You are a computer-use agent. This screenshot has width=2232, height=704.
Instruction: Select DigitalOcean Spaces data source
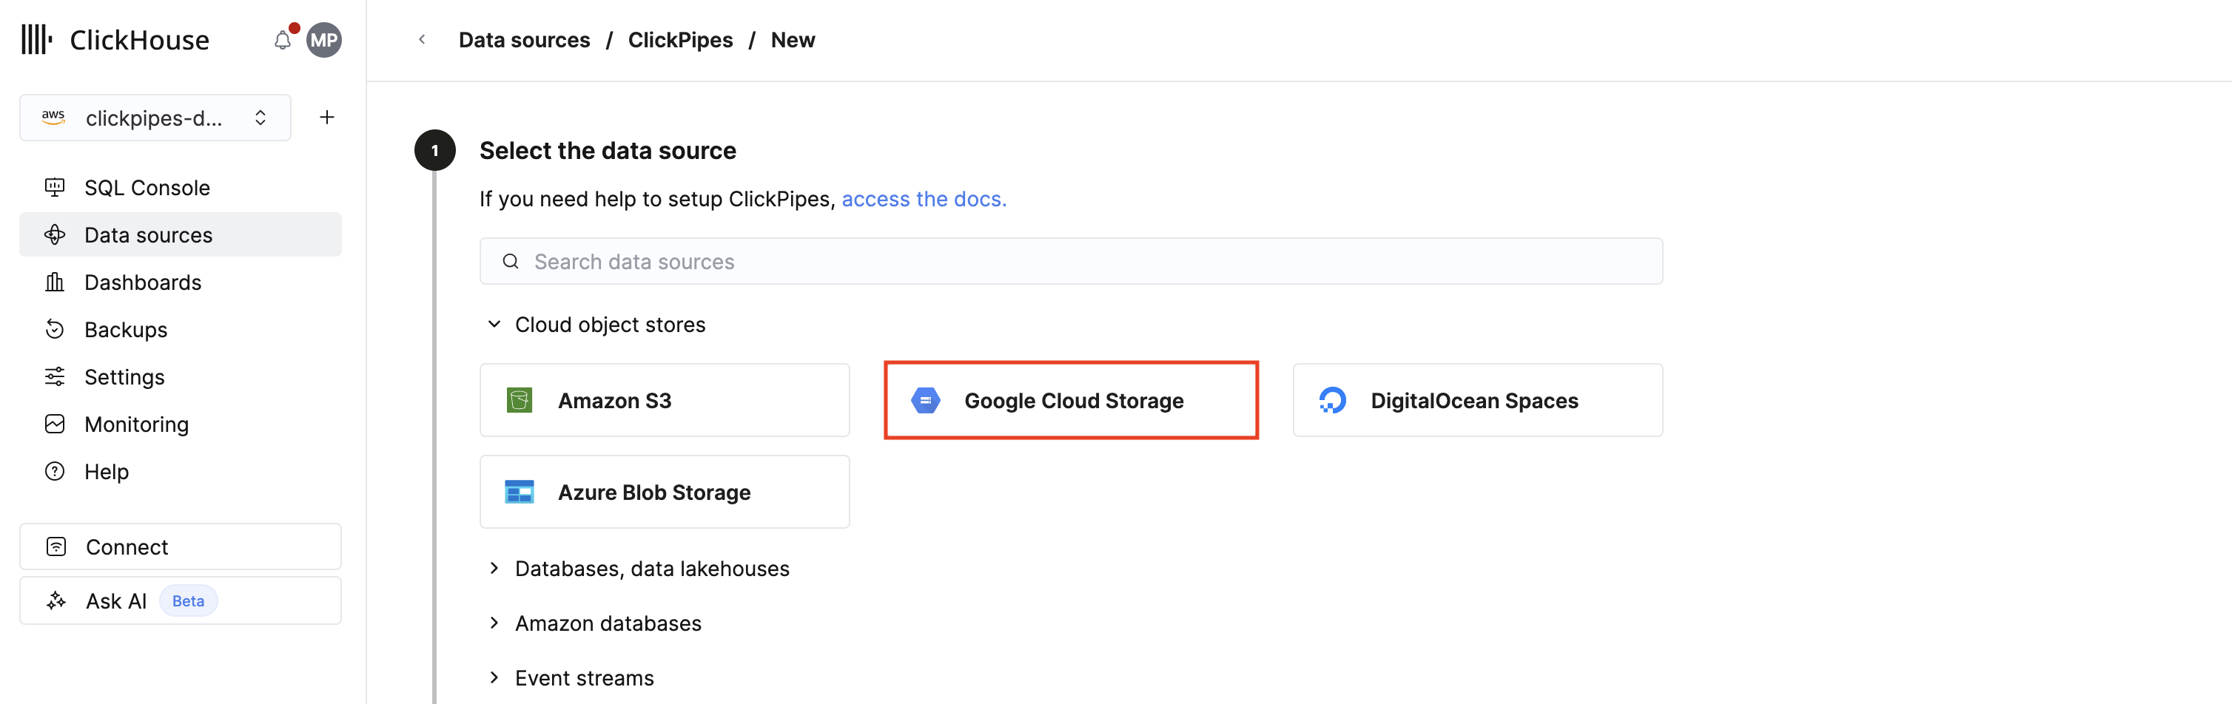(x=1476, y=400)
